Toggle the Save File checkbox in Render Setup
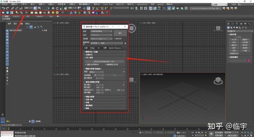Image resolution: width=254 pixels, height=137 pixels. point(114,39)
